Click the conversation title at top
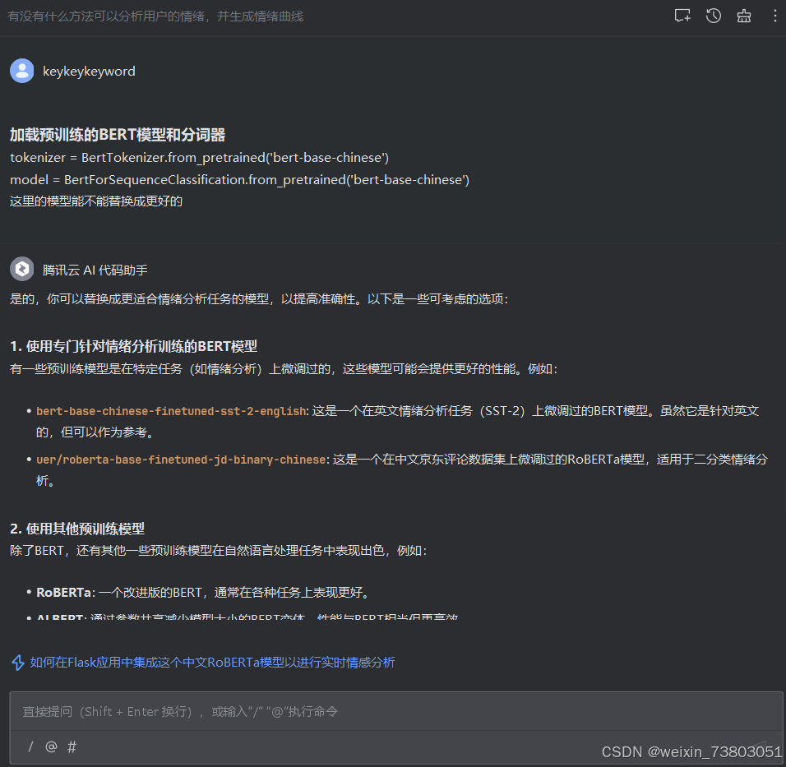Image resolution: width=786 pixels, height=767 pixels. point(155,16)
